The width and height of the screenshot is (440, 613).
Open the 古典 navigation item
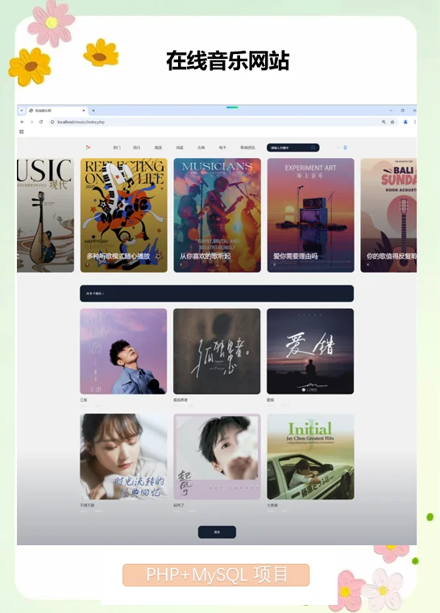[x=201, y=148]
